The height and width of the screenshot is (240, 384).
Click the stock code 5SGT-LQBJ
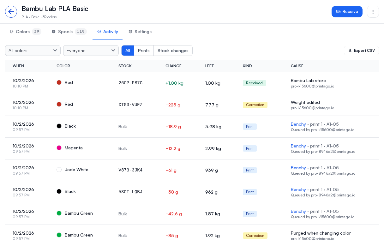(x=130, y=192)
